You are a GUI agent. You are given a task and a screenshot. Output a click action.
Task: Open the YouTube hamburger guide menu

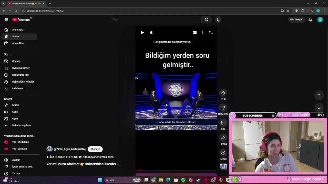click(x=6, y=20)
